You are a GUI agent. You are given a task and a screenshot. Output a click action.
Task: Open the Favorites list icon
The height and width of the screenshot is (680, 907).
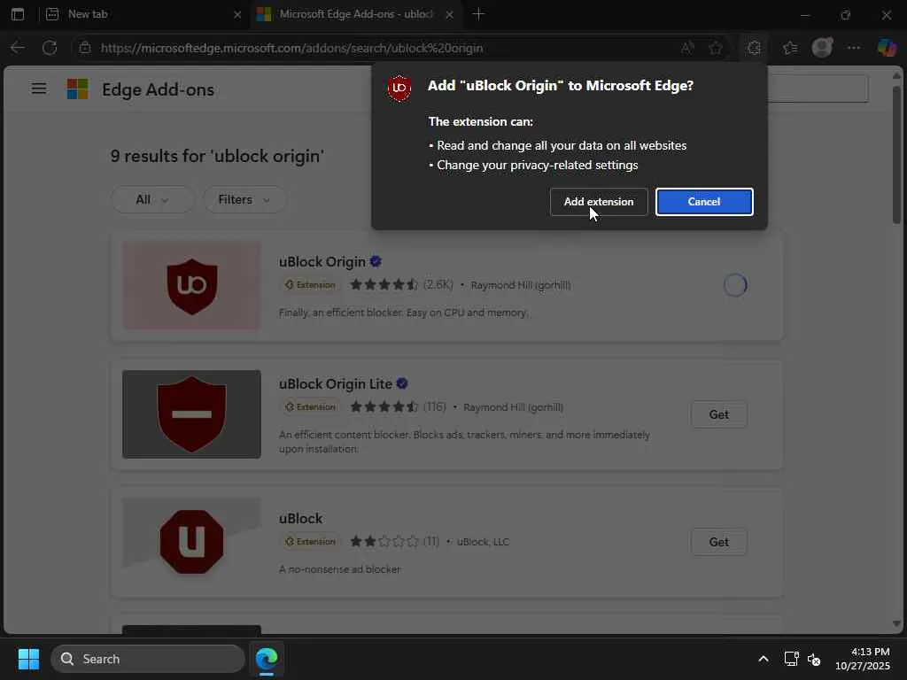click(x=790, y=48)
